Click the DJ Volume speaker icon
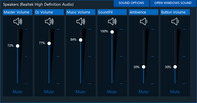 (49, 21)
